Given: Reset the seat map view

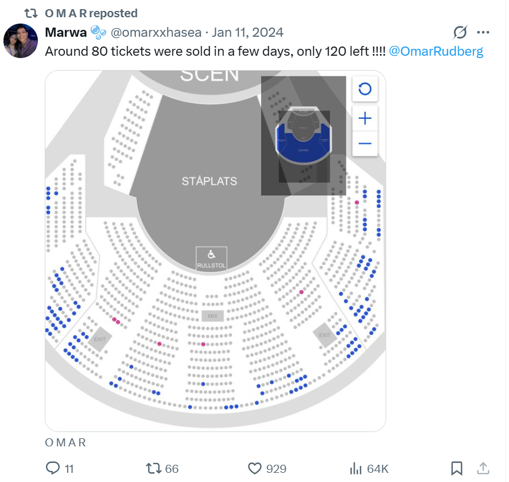Looking at the screenshot, I should (x=365, y=89).
